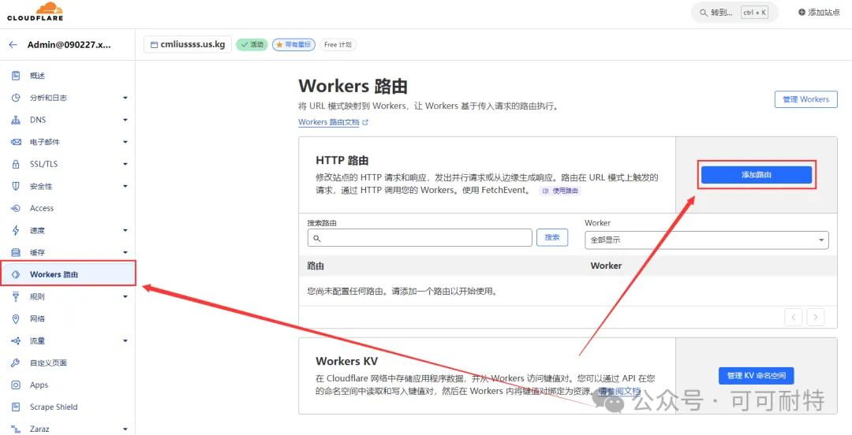Screen dimensions: 852x435
Task: Expand the Zaraz sidebar arrow
Action: [x=125, y=429]
